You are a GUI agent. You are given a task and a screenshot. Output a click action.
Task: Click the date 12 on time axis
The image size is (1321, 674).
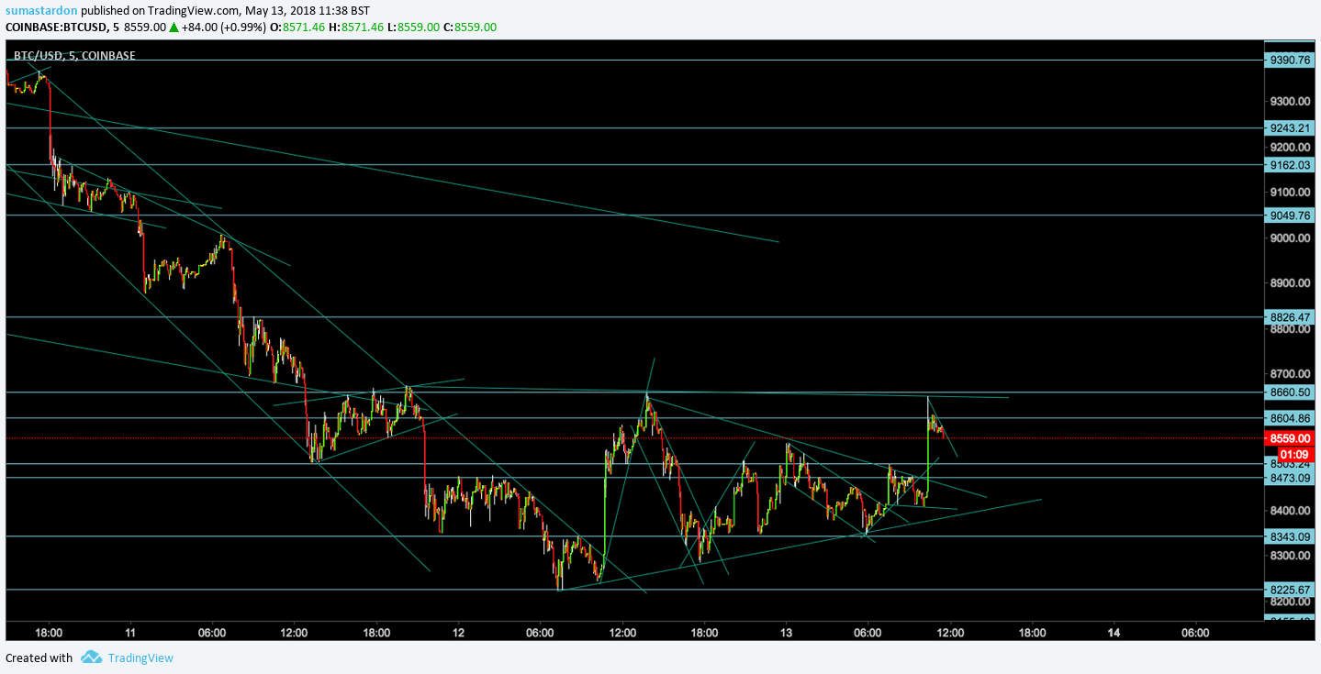[x=458, y=633]
